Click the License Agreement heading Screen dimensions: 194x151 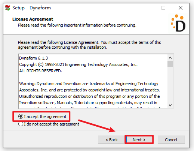click(x=33, y=19)
